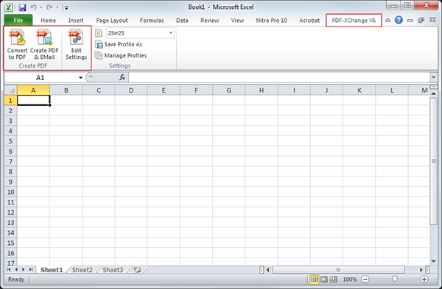This screenshot has height=289, width=442.
Task: Select cell A1
Action: tap(33, 100)
